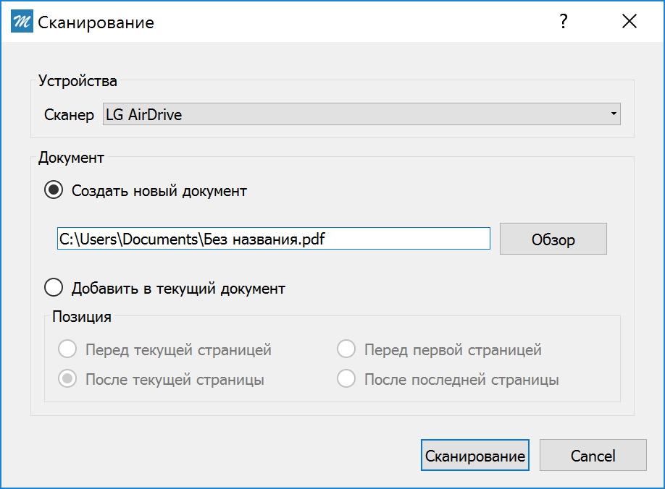665x489 pixels.
Task: Click into the file path field with Без названия.pdf
Action: pyautogui.click(x=273, y=239)
